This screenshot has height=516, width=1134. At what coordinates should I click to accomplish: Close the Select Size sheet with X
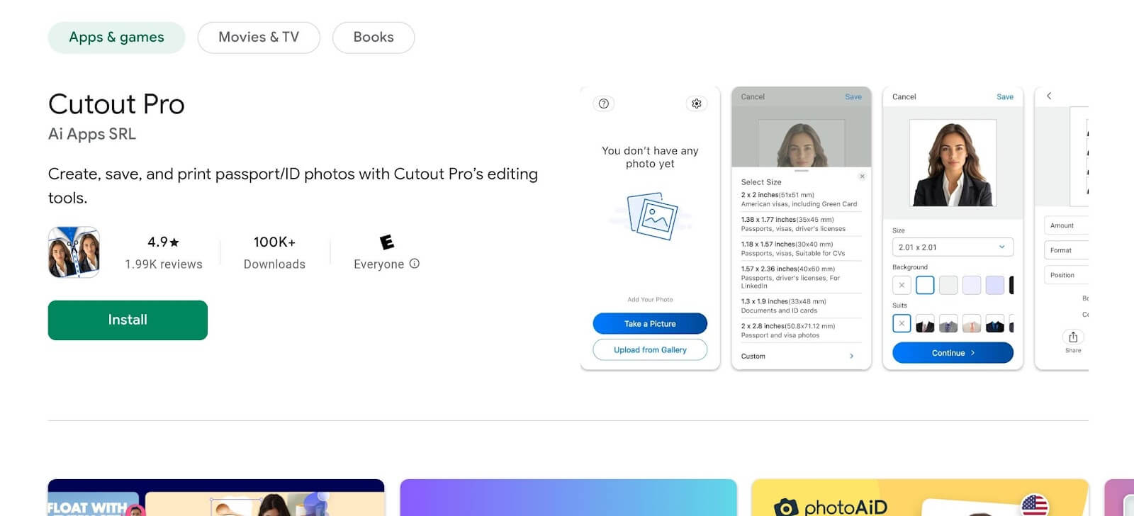(862, 176)
